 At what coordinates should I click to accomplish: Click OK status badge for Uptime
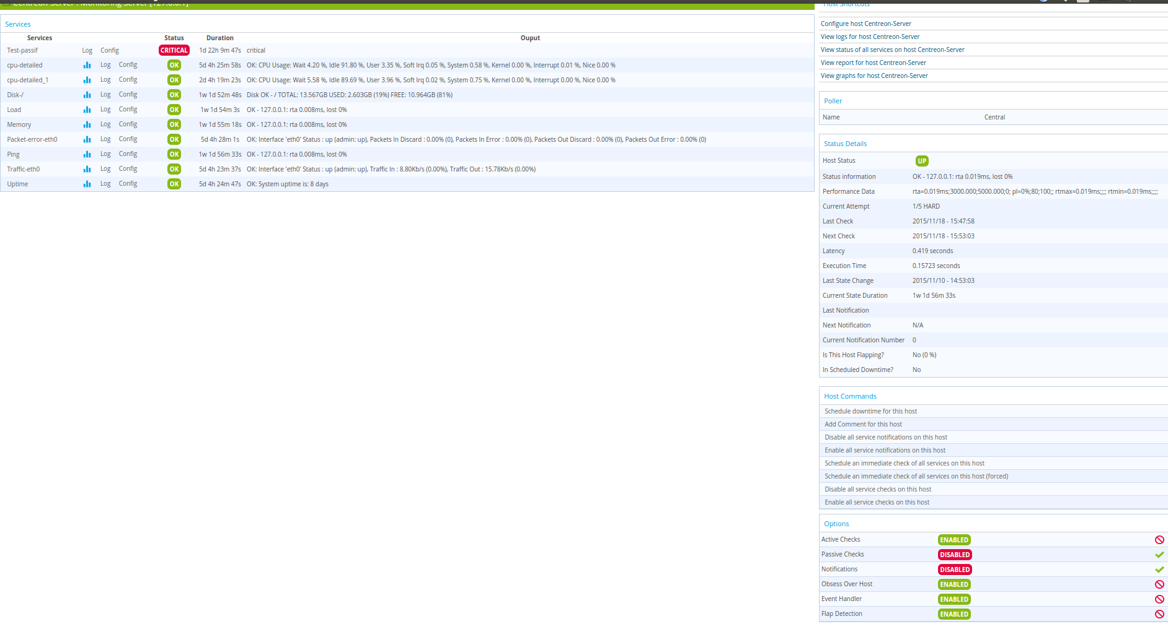pyautogui.click(x=174, y=184)
